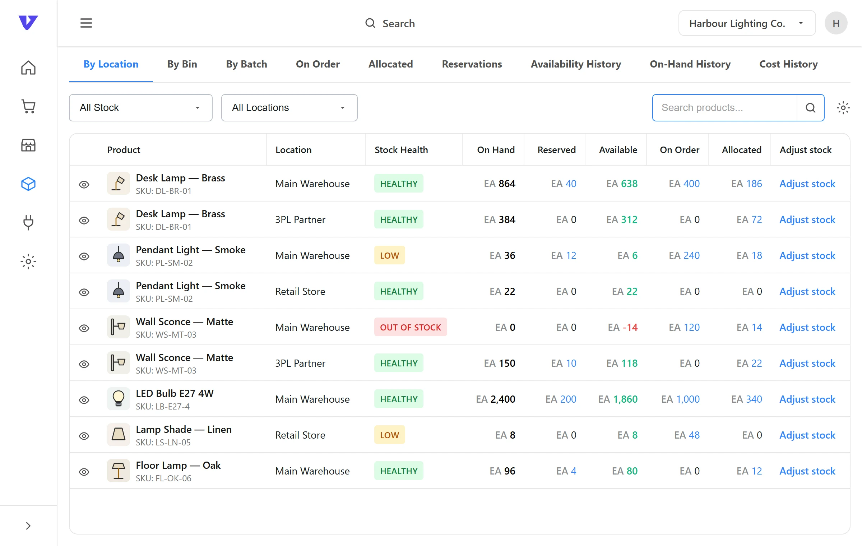This screenshot has height=546, width=862.
Task: Switch to the By Bin tab
Action: [182, 64]
